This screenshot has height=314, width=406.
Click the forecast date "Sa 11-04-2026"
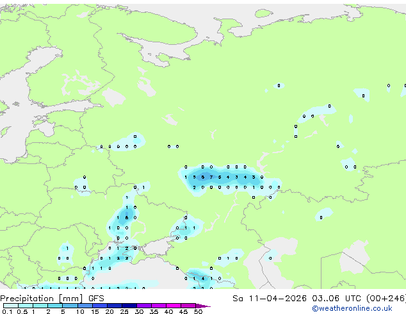click(270, 299)
